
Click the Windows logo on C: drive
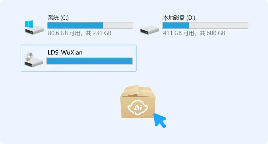[29, 24]
